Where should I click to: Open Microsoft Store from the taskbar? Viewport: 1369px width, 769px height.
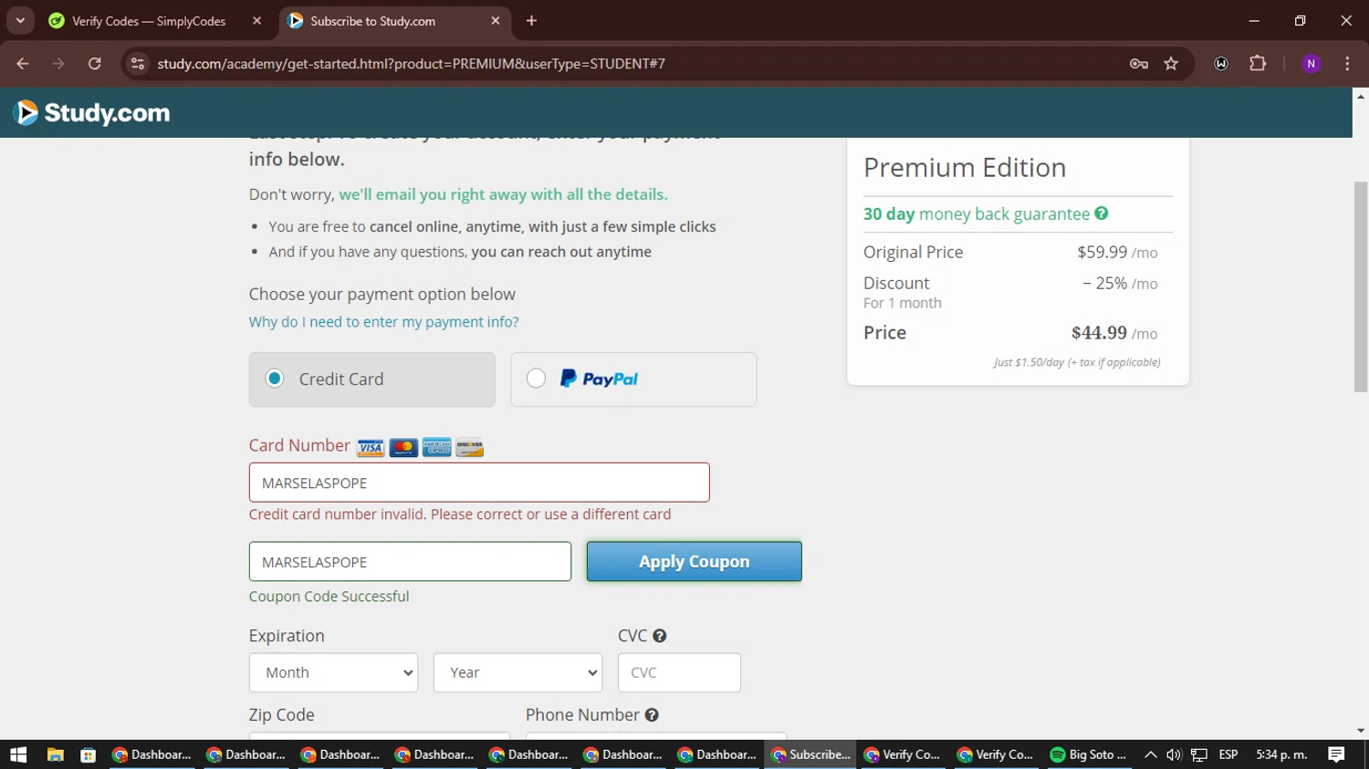(89, 754)
